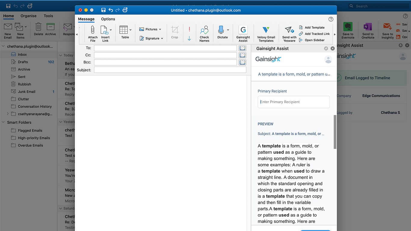The height and width of the screenshot is (231, 411).
Task: Click Add Template in the ribbon
Action: point(312,27)
